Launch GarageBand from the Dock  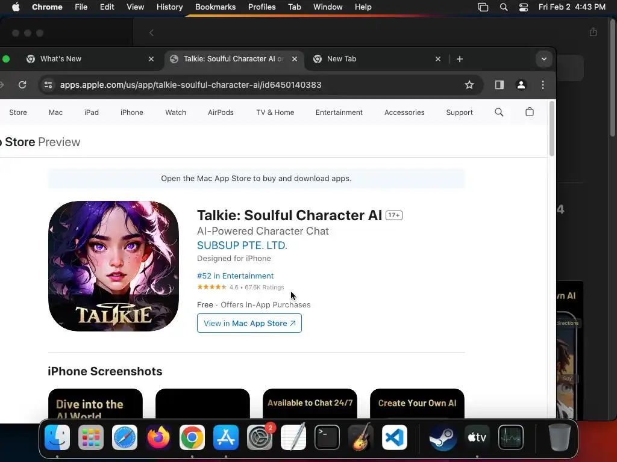[x=361, y=437]
